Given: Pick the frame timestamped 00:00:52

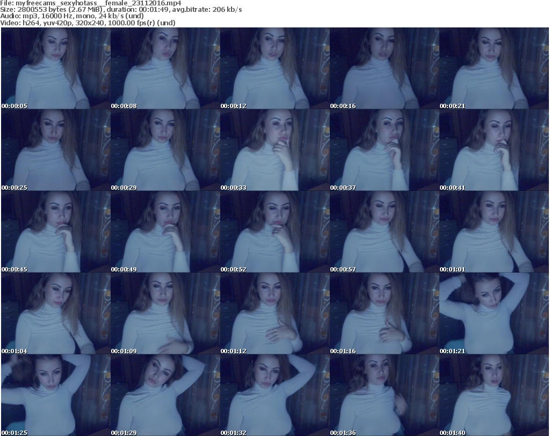Looking at the screenshot, I should pos(275,232).
